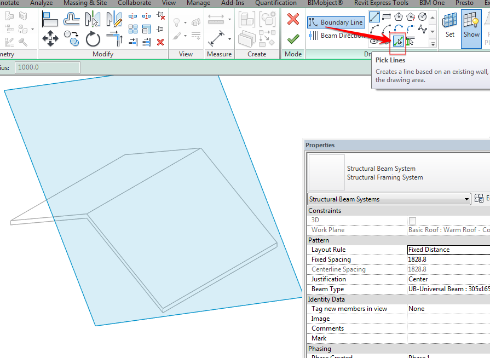The height and width of the screenshot is (358, 490).
Task: Open the Manage ribbon tab
Action: point(198,3)
